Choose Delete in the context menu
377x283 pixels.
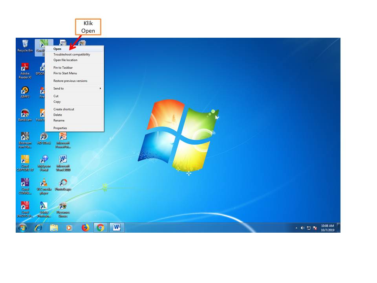[x=75, y=115]
